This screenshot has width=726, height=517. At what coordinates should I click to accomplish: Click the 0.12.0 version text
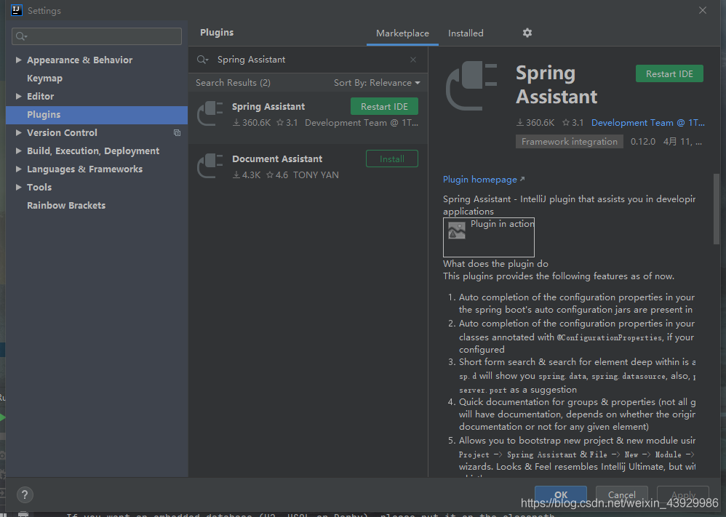642,142
